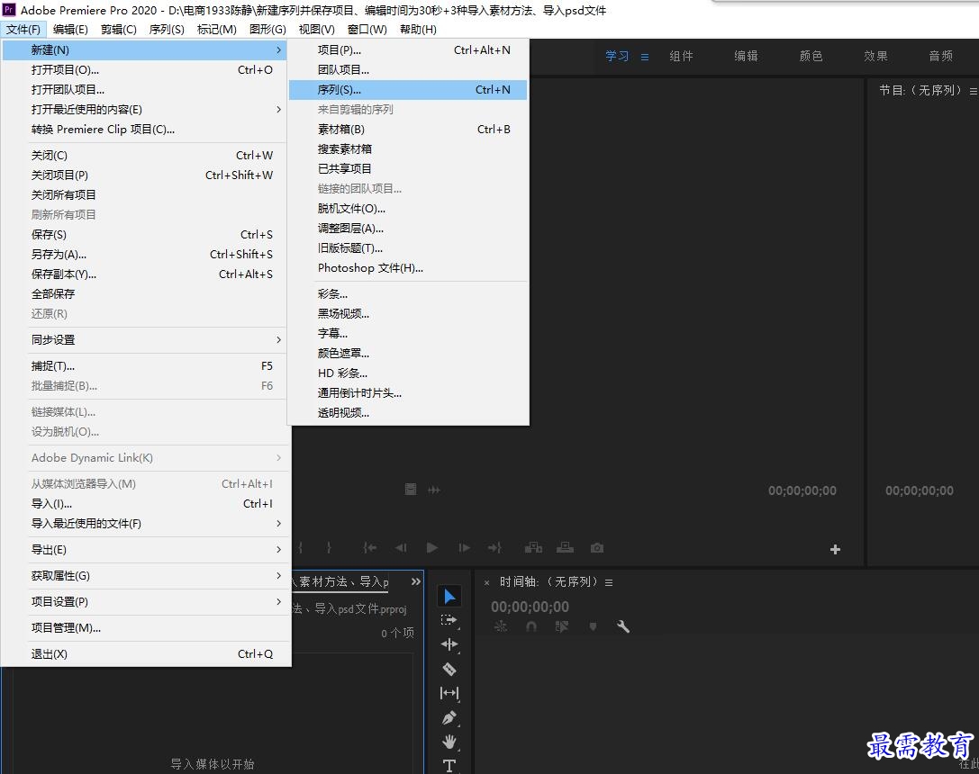The height and width of the screenshot is (774, 979).
Task: Click timeline timecode 00;00;00;00 field
Action: point(530,607)
